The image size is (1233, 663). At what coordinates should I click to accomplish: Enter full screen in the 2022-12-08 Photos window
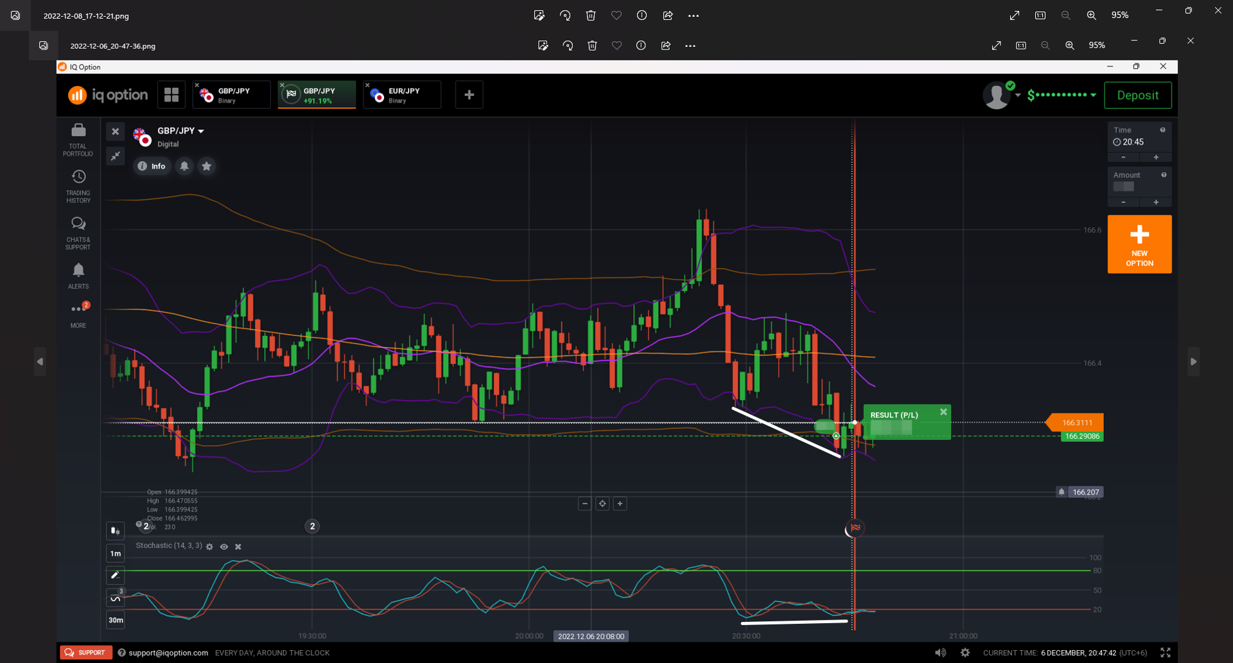click(x=1015, y=15)
